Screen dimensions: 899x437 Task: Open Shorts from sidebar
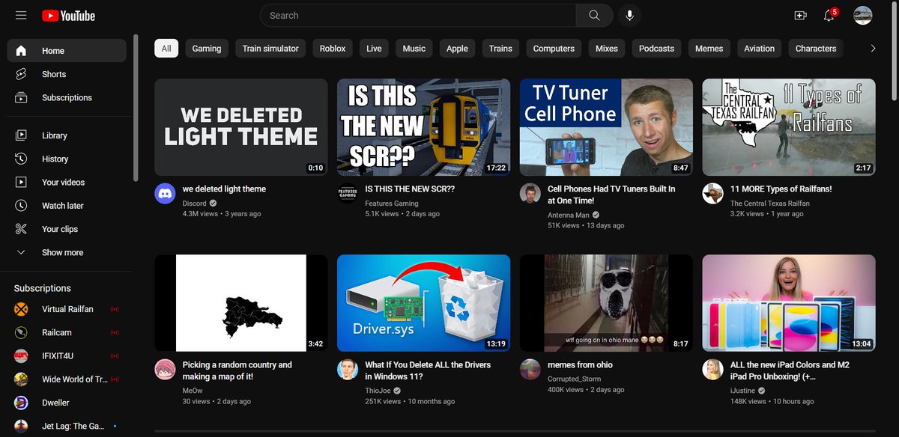67,74
